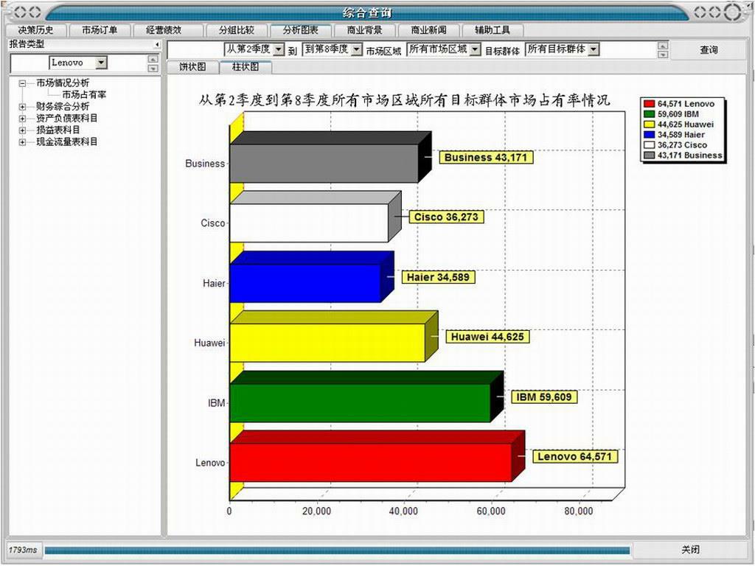Click the 'Business 43,171' data label
The height and width of the screenshot is (566, 755).
[486, 157]
